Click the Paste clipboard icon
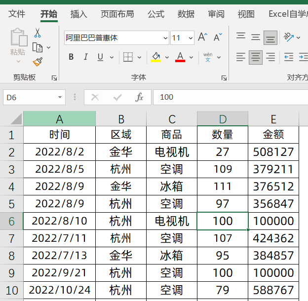308x301 pixels. click(19, 37)
